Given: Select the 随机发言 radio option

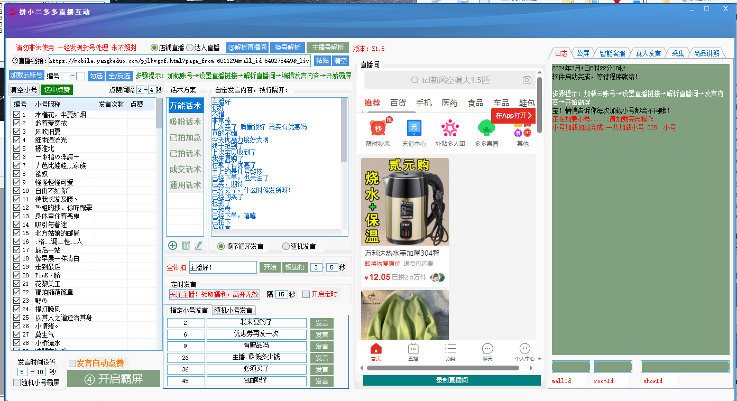Looking at the screenshot, I should tap(286, 246).
